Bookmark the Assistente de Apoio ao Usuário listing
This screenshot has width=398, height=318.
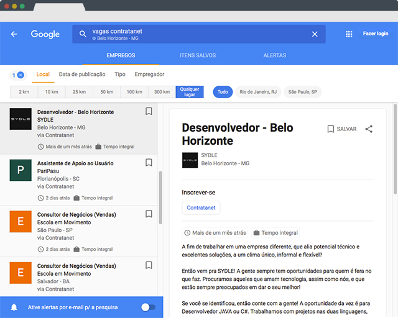(149, 163)
